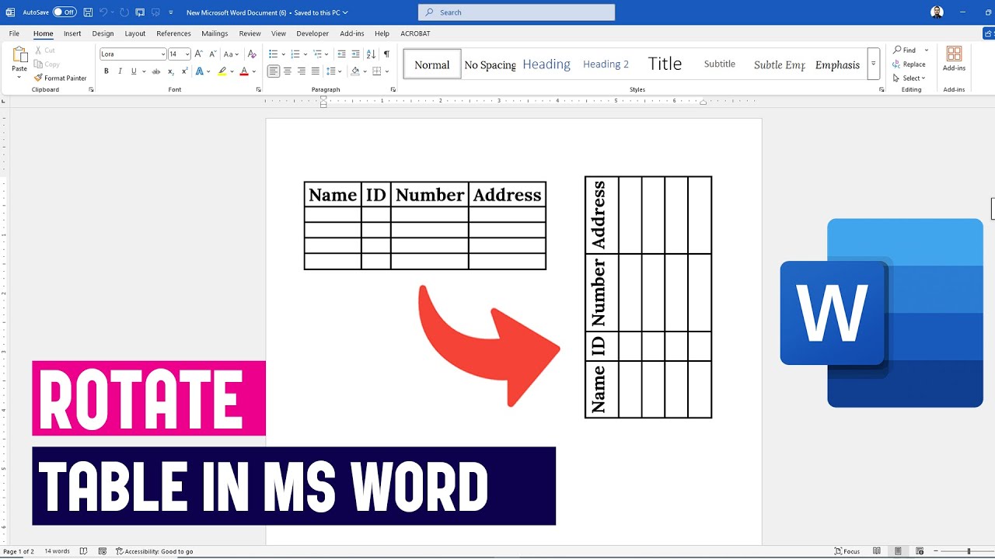Viewport: 995px width, 559px height.
Task: Decrease paragraph indent
Action: point(342,54)
